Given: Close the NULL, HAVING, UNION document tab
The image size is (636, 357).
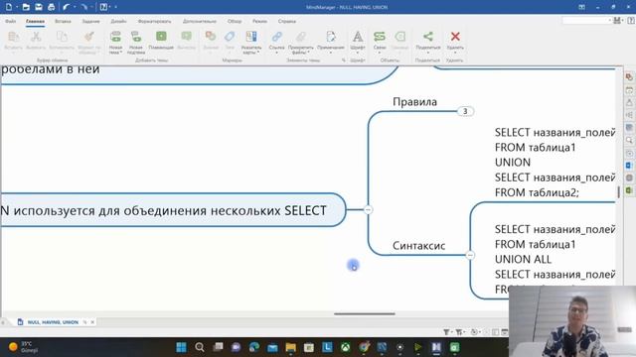Looking at the screenshot, I should [x=92, y=322].
